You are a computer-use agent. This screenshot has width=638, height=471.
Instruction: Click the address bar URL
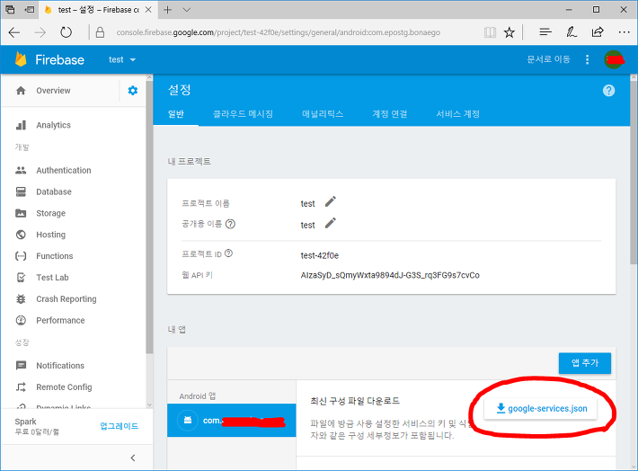coord(279,32)
